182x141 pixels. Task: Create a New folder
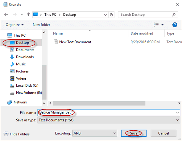[x=41, y=25]
